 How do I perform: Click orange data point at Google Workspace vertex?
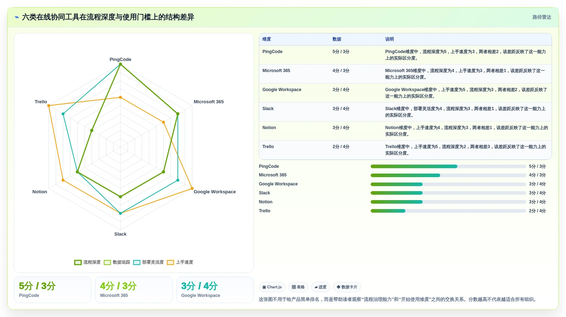pos(192,188)
